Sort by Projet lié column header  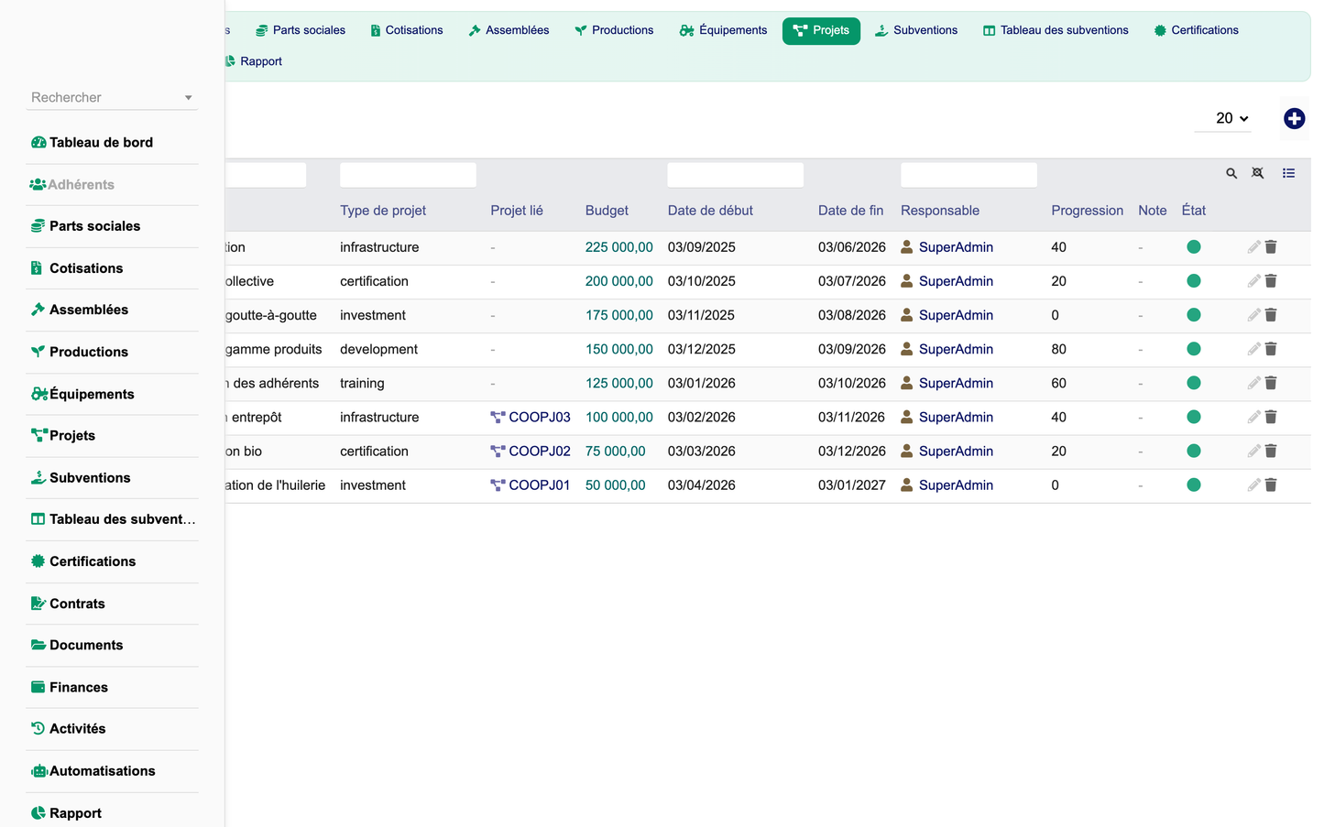click(x=517, y=211)
